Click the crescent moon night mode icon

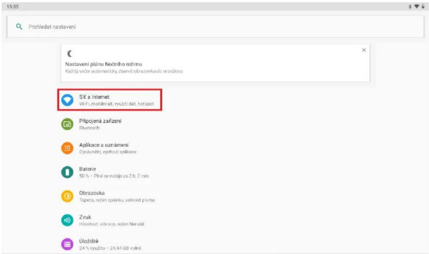(70, 53)
